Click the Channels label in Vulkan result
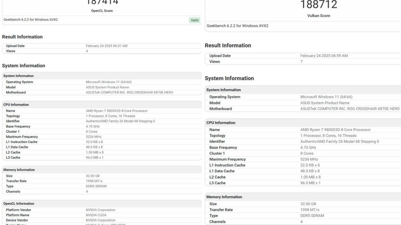The image size is (401, 225). (217, 222)
